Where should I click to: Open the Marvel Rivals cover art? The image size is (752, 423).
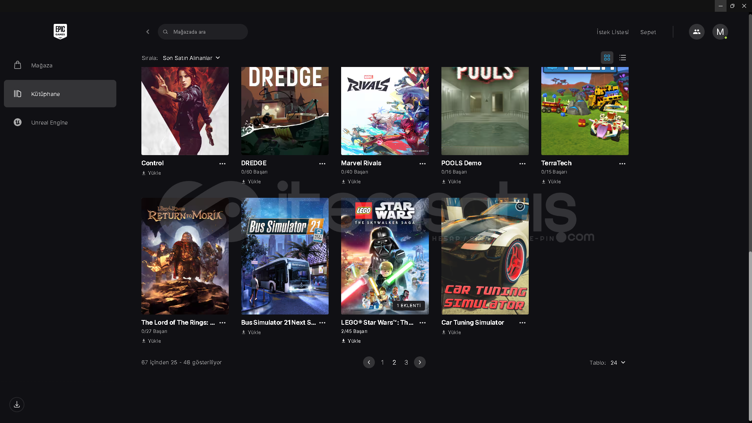click(x=385, y=111)
